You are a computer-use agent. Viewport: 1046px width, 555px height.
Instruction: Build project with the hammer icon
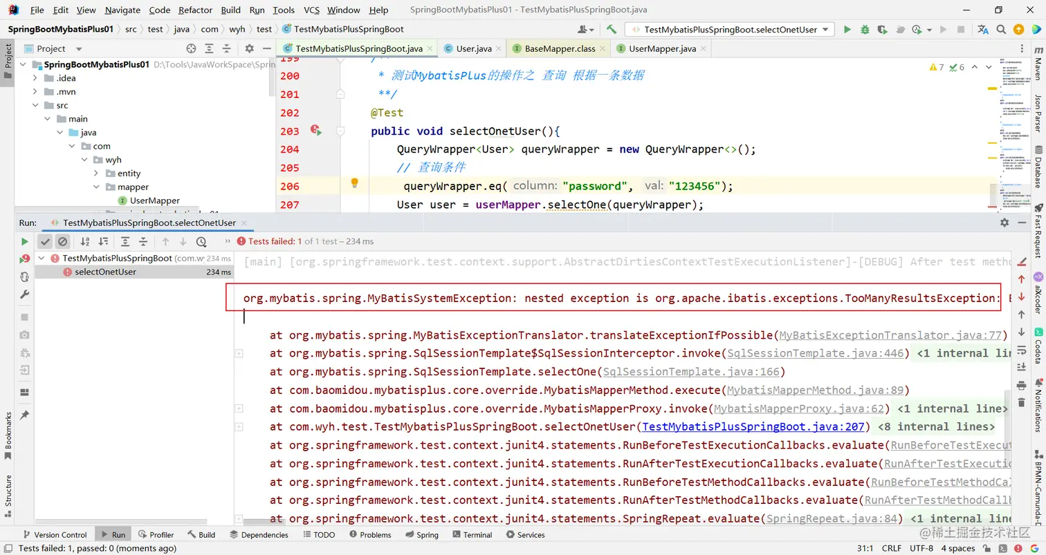(611, 30)
